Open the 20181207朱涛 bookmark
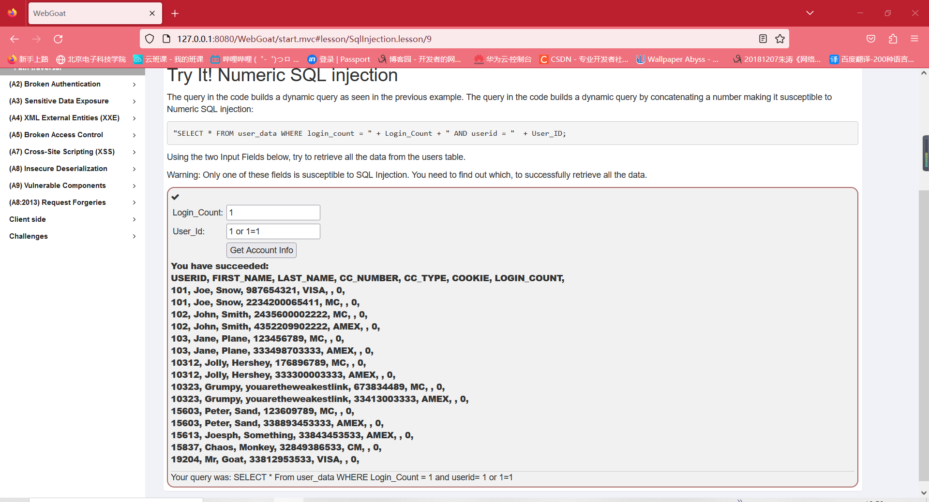This screenshot has height=502, width=929. click(x=777, y=59)
